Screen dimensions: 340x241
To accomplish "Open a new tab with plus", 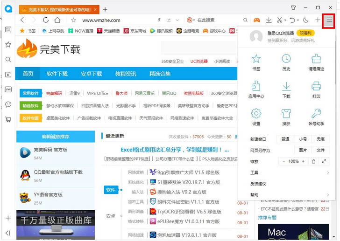I will tap(105, 9).
